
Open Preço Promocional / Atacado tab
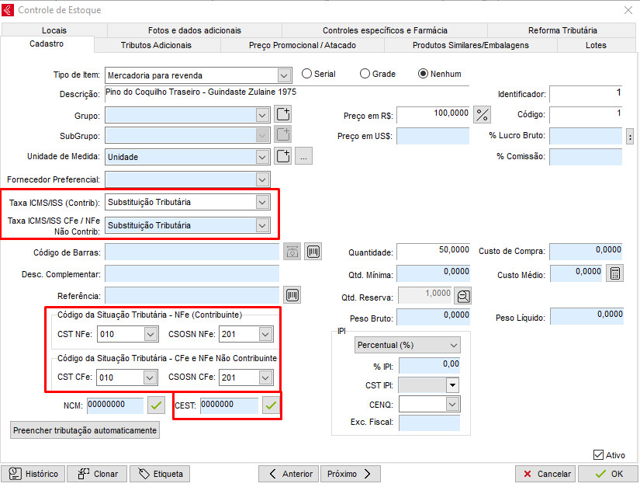point(303,45)
